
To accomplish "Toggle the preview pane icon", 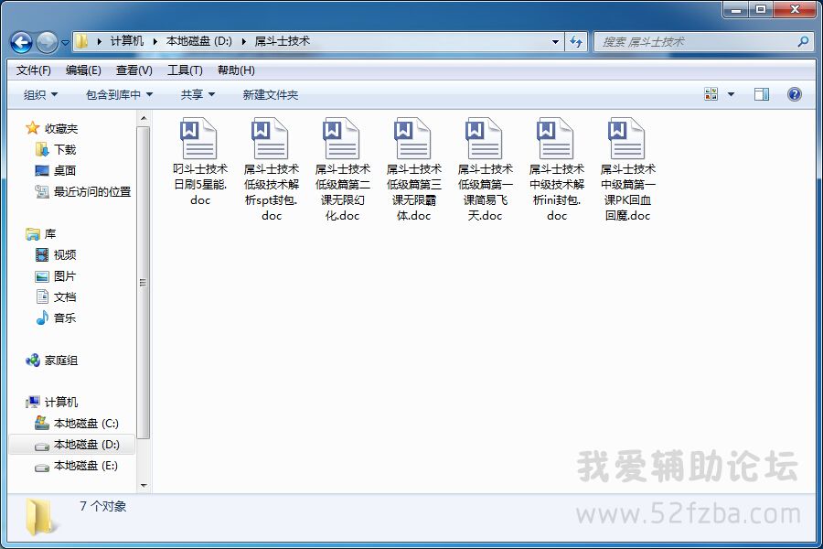I will (762, 94).
